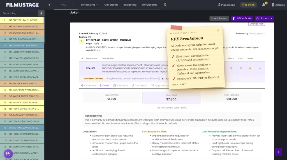This screenshot has width=287, height=160.
Task: Select scene 15 INT. FRONT OFFICE
Action: click(x=22, y=109)
